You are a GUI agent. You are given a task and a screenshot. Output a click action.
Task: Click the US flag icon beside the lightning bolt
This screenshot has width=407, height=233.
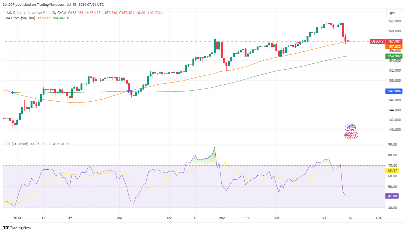coord(352,128)
